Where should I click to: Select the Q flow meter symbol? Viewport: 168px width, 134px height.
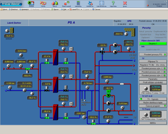click(24, 90)
